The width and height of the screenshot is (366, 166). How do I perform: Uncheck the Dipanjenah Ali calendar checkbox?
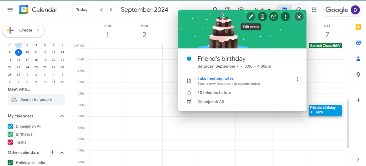pyautogui.click(x=10, y=126)
